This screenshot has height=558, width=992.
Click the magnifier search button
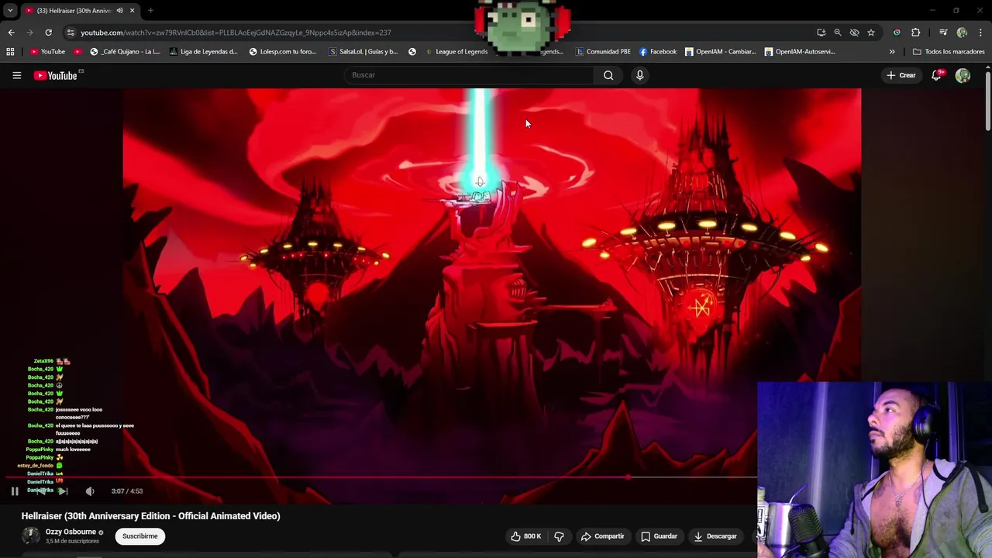tap(608, 75)
